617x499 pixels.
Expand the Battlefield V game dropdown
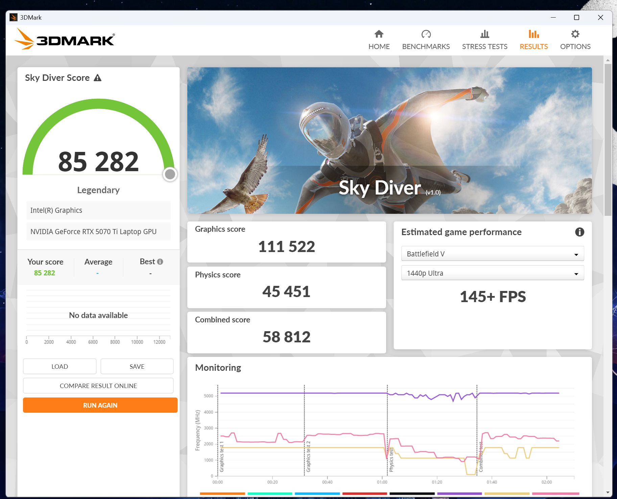(493, 254)
